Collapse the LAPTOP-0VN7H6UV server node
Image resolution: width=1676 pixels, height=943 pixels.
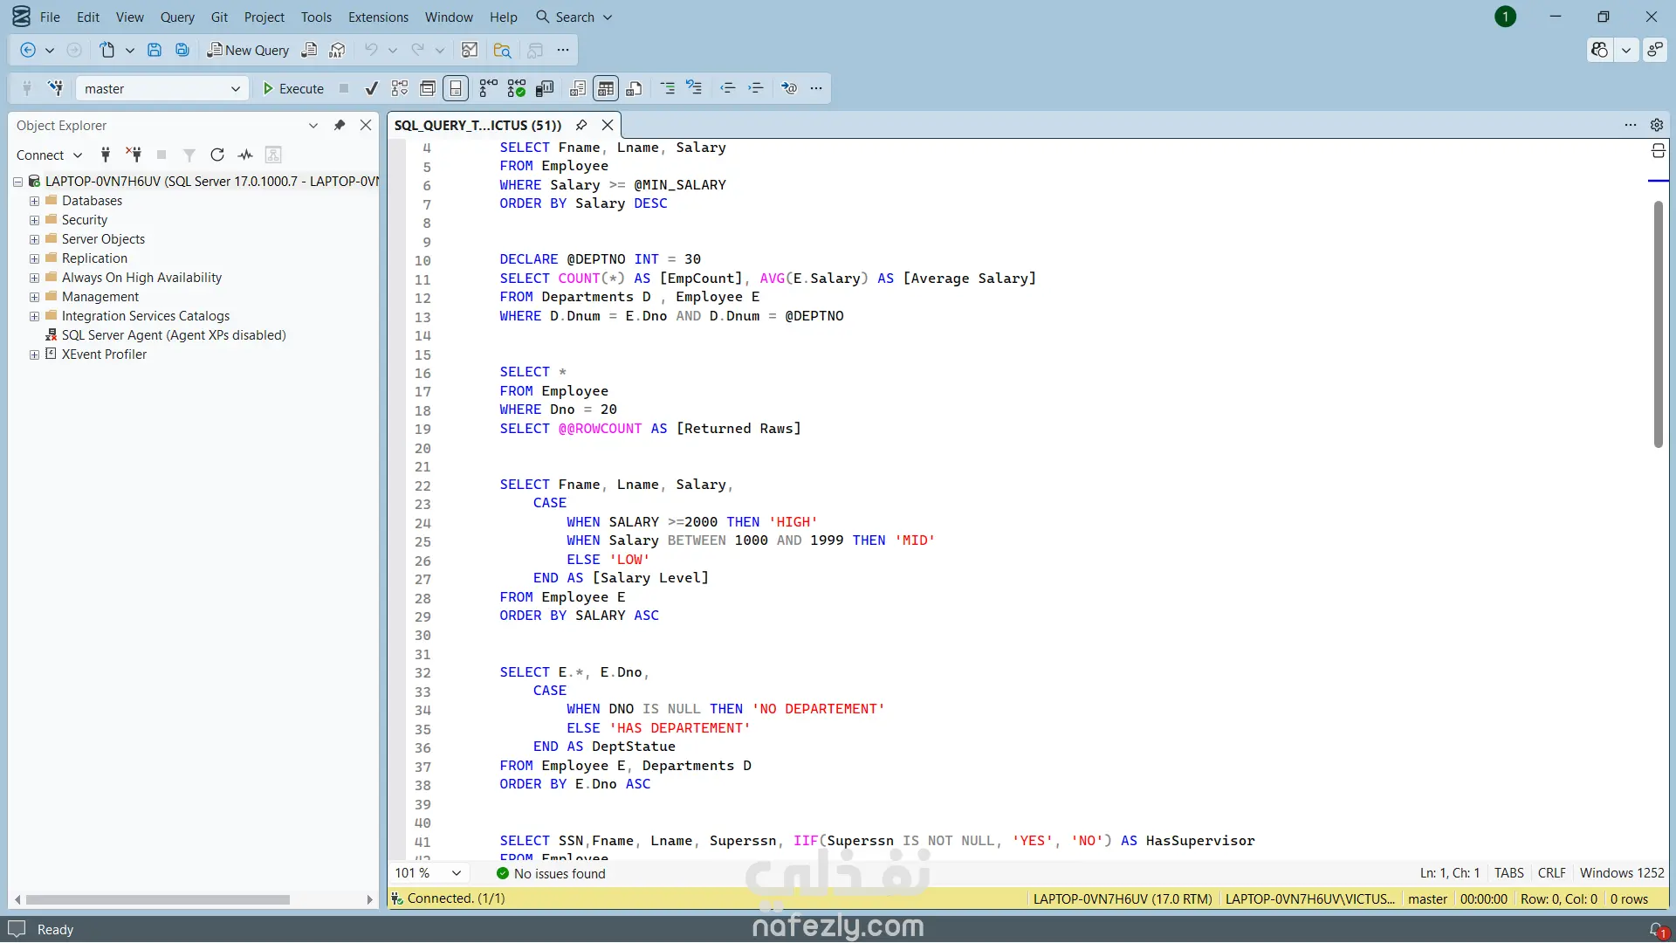[17, 182]
